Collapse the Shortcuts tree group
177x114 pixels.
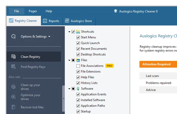point(69,32)
